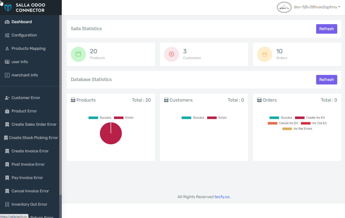Refresh the Database Statistics

[x=326, y=80]
